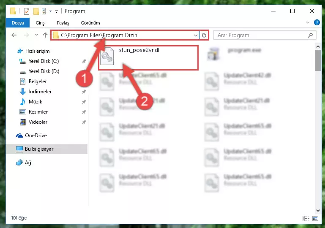Switch to details view in status bar
This screenshot has width=325, height=228.
coord(306,218)
